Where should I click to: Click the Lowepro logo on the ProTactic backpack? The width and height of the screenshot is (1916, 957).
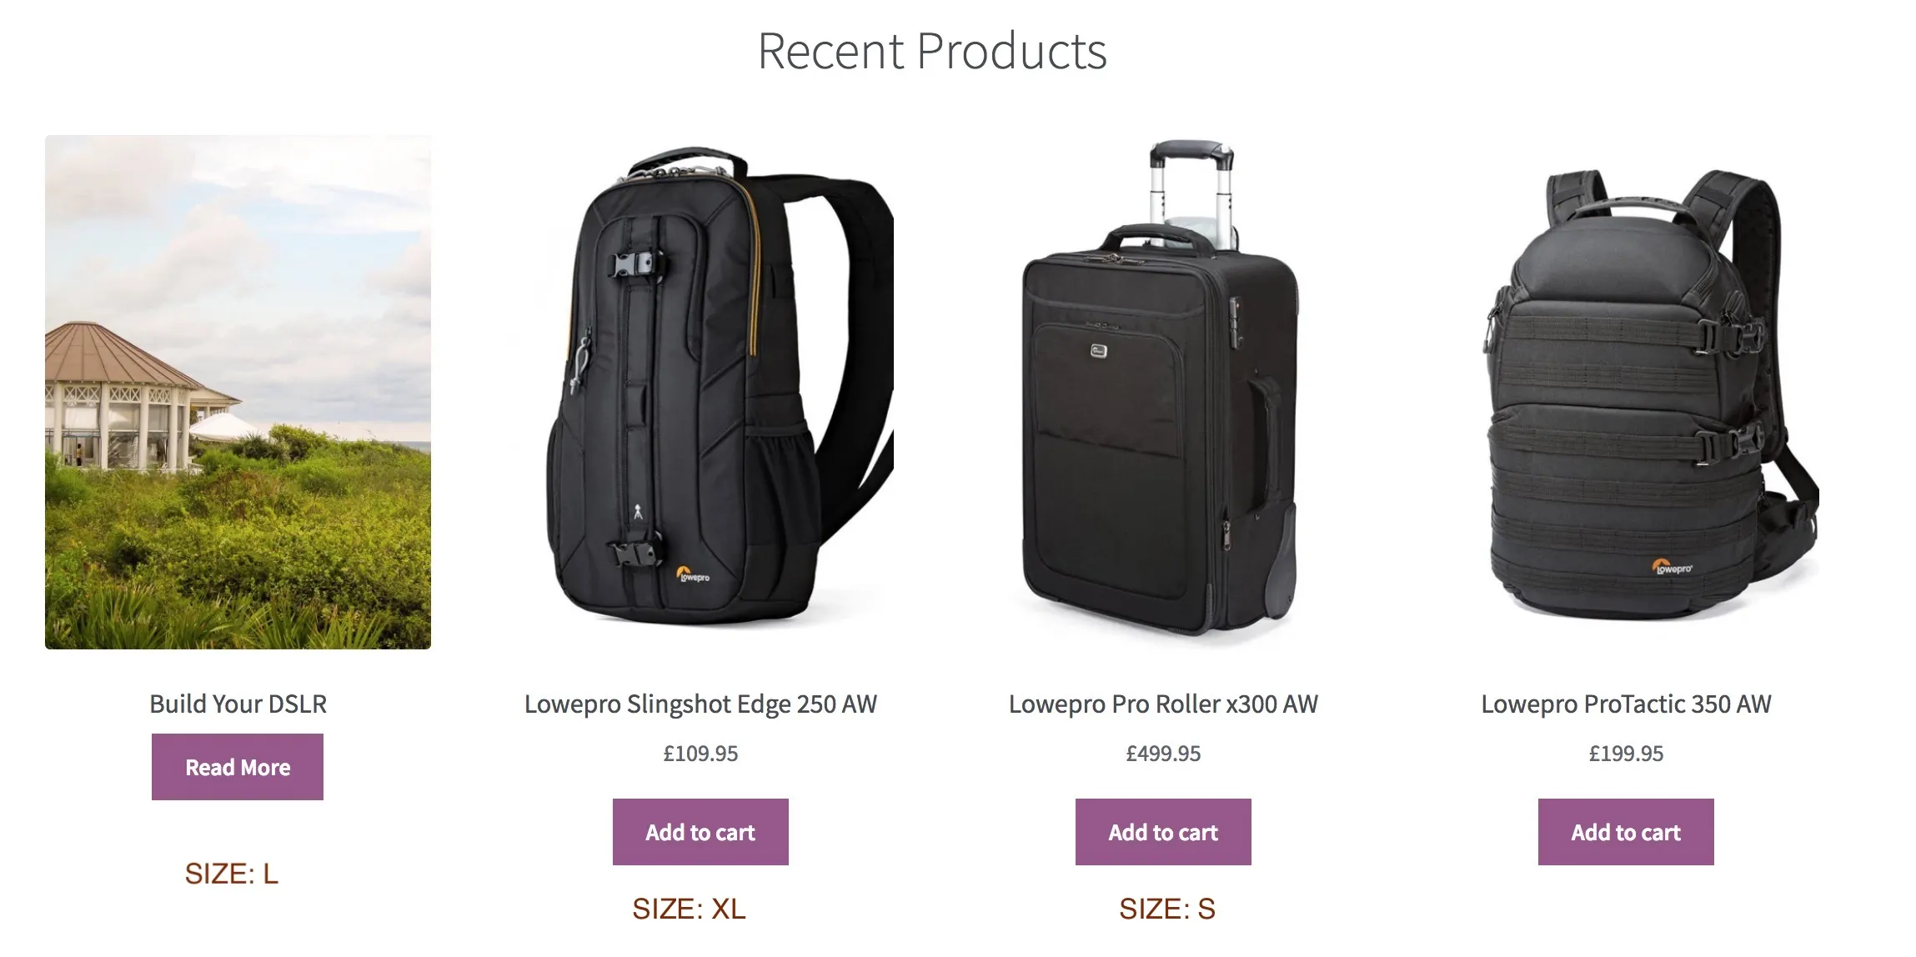[1672, 568]
